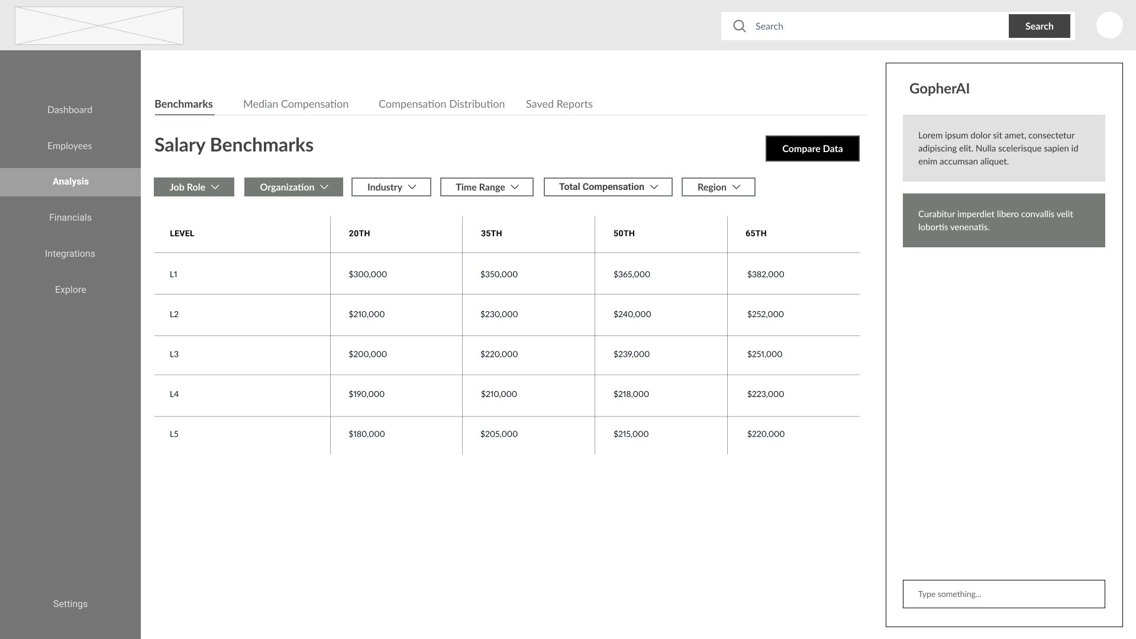Click the $239,000 cell

click(631, 354)
